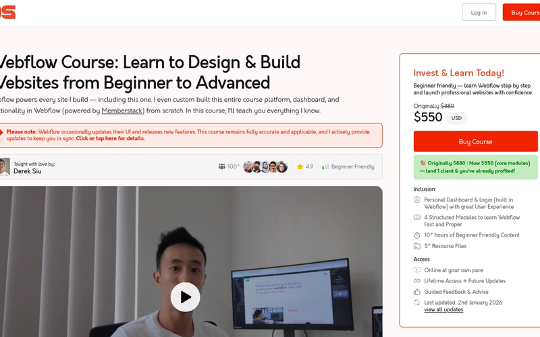The image size is (540, 337).
Task: Click 'Guided Feedback & Advice' text
Action: coord(456,292)
